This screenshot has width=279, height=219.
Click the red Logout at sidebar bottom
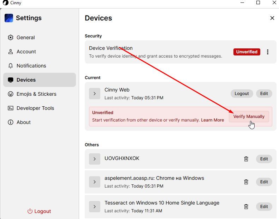coord(39,211)
